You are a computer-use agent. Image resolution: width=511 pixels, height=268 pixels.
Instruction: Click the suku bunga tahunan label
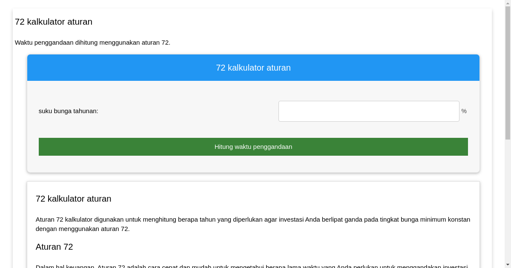tap(68, 111)
